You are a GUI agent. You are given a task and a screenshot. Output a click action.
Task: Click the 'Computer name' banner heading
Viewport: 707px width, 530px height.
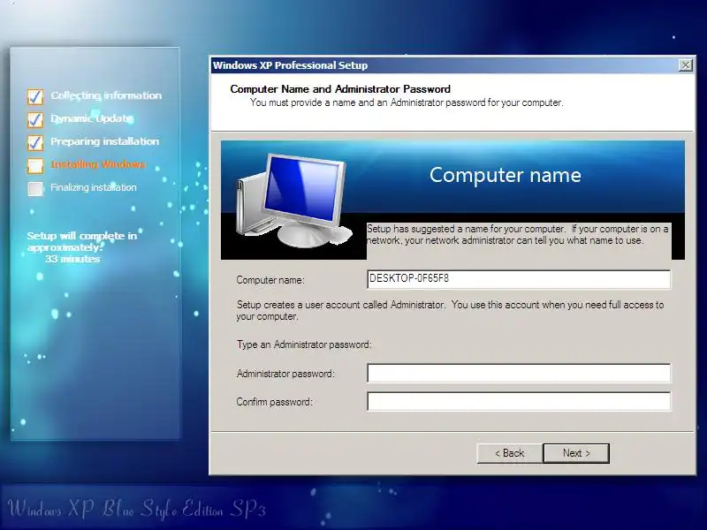[505, 175]
